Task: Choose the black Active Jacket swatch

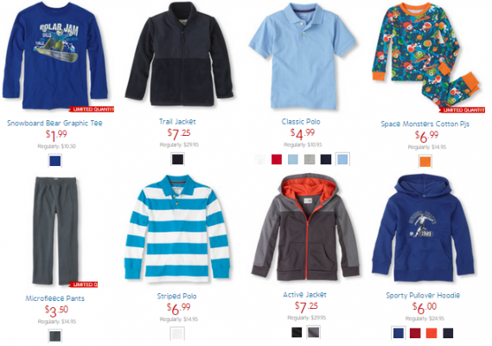Action: [x=297, y=332]
